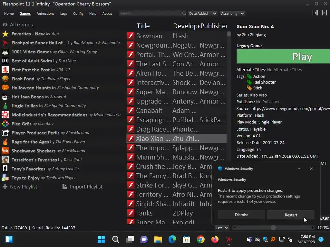
Task: Select the Drag Race game row
Action: coord(177,129)
